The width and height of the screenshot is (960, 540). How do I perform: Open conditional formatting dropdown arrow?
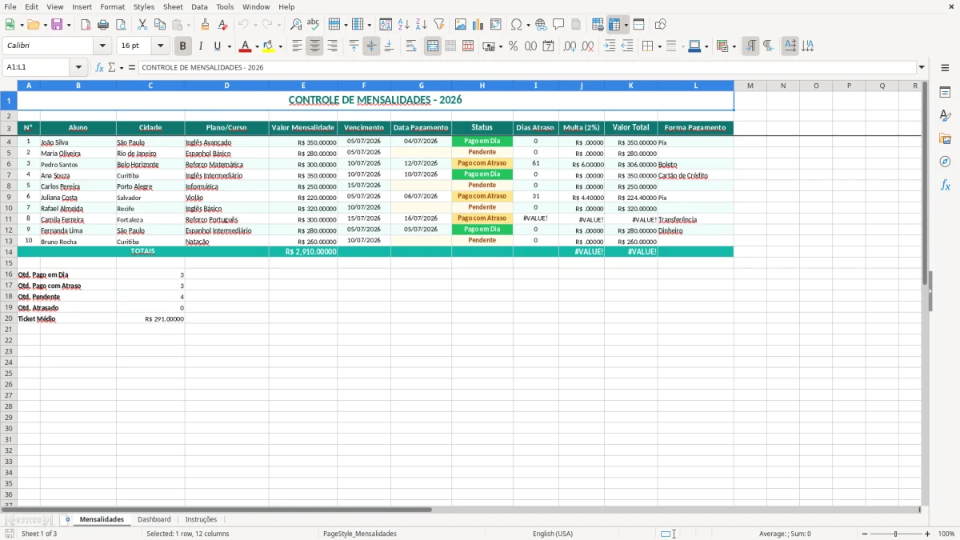tap(734, 46)
